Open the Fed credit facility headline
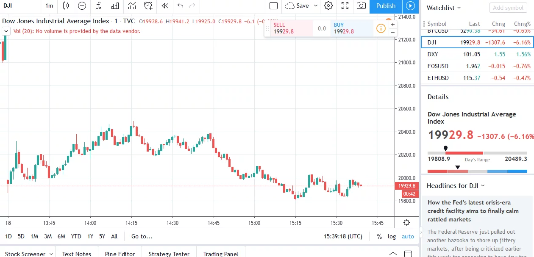This screenshot has height=257, width=534. tap(473, 211)
